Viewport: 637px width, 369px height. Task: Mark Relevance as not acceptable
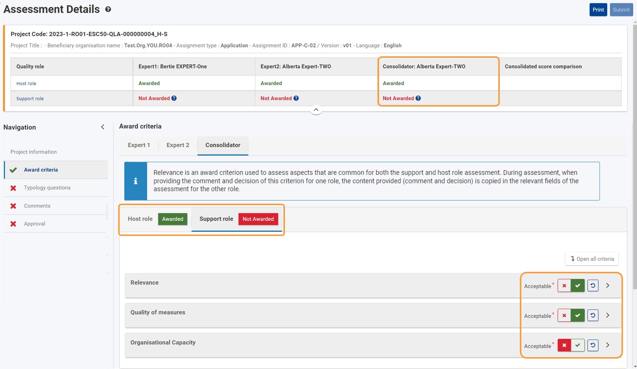tap(564, 286)
